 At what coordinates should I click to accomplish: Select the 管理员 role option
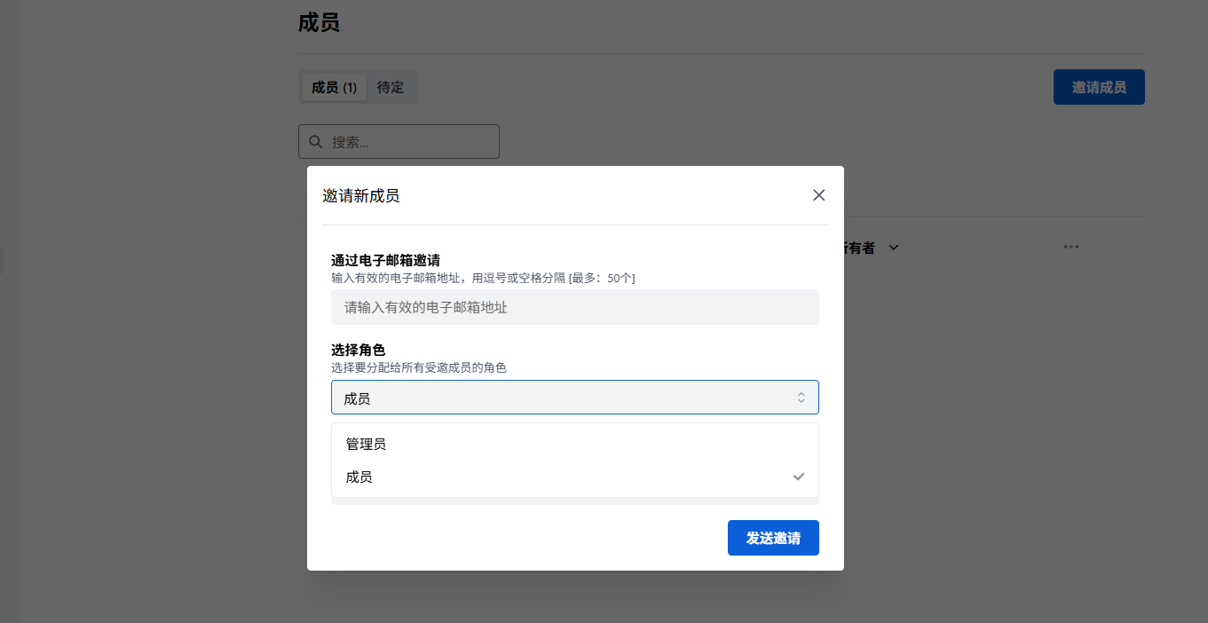[x=575, y=444]
